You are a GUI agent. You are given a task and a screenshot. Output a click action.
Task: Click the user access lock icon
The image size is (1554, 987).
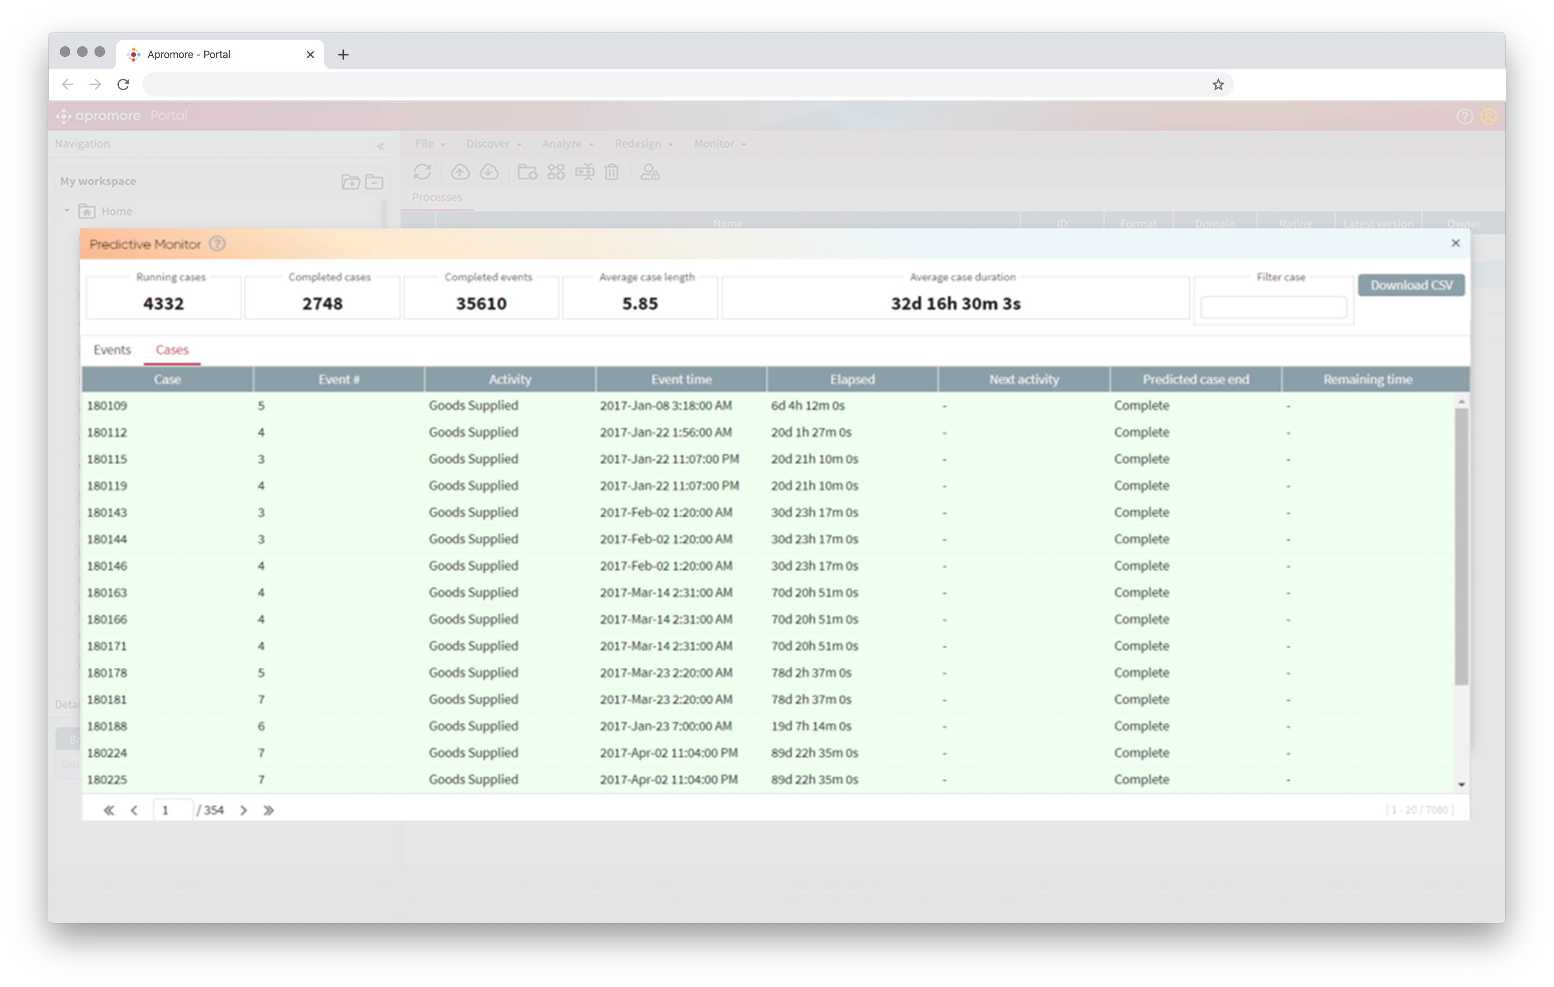649,172
